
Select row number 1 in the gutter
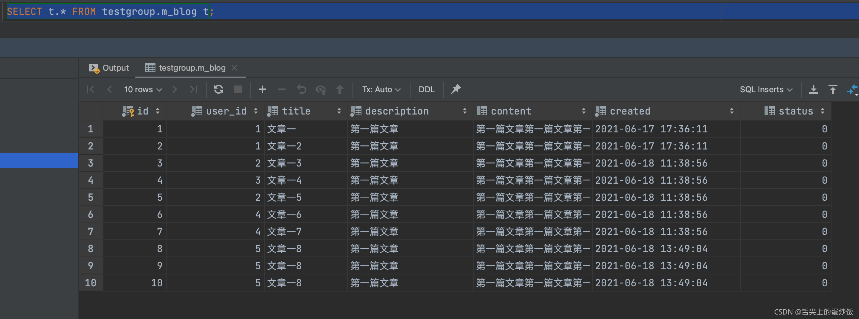pyautogui.click(x=91, y=129)
